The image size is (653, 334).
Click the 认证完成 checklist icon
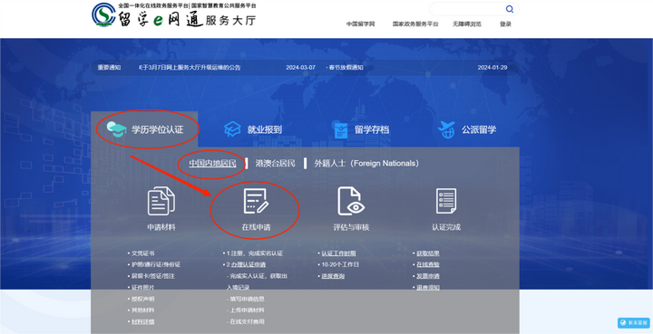pyautogui.click(x=446, y=201)
